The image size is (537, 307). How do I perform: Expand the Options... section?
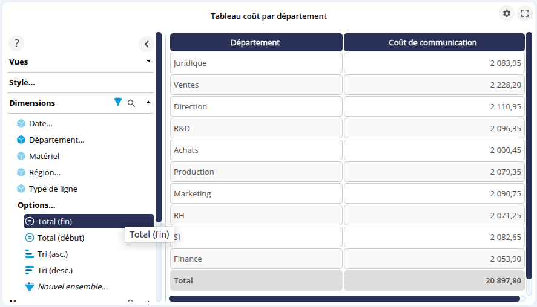coord(36,205)
